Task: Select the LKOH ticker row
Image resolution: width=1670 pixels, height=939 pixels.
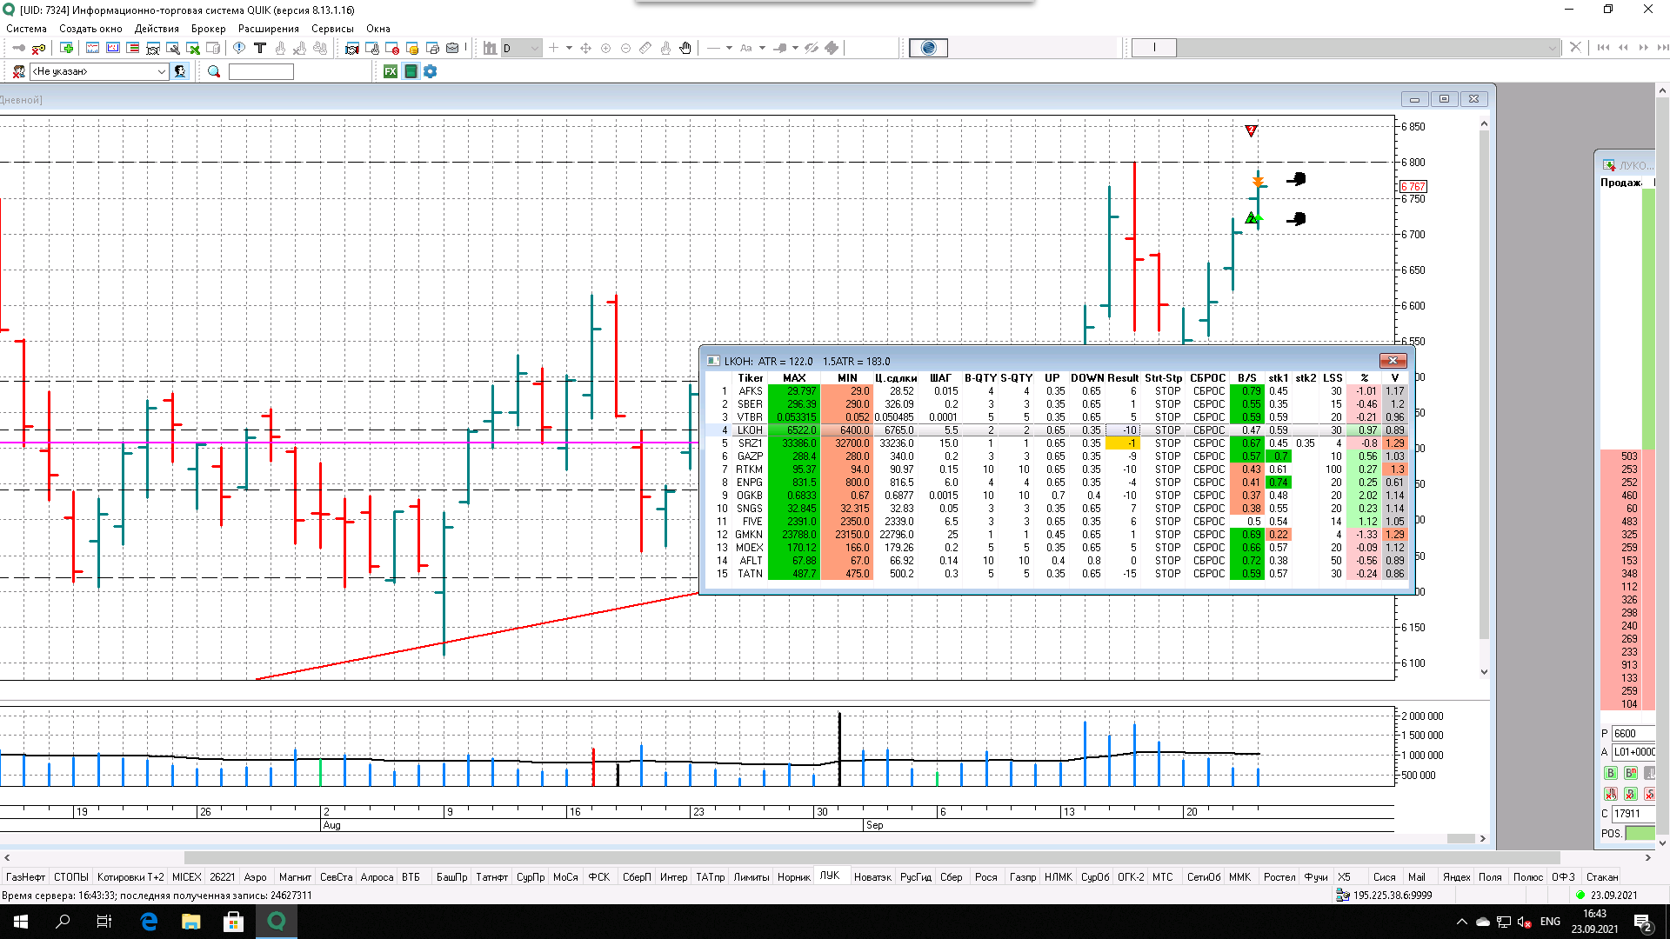Action: pos(1056,430)
